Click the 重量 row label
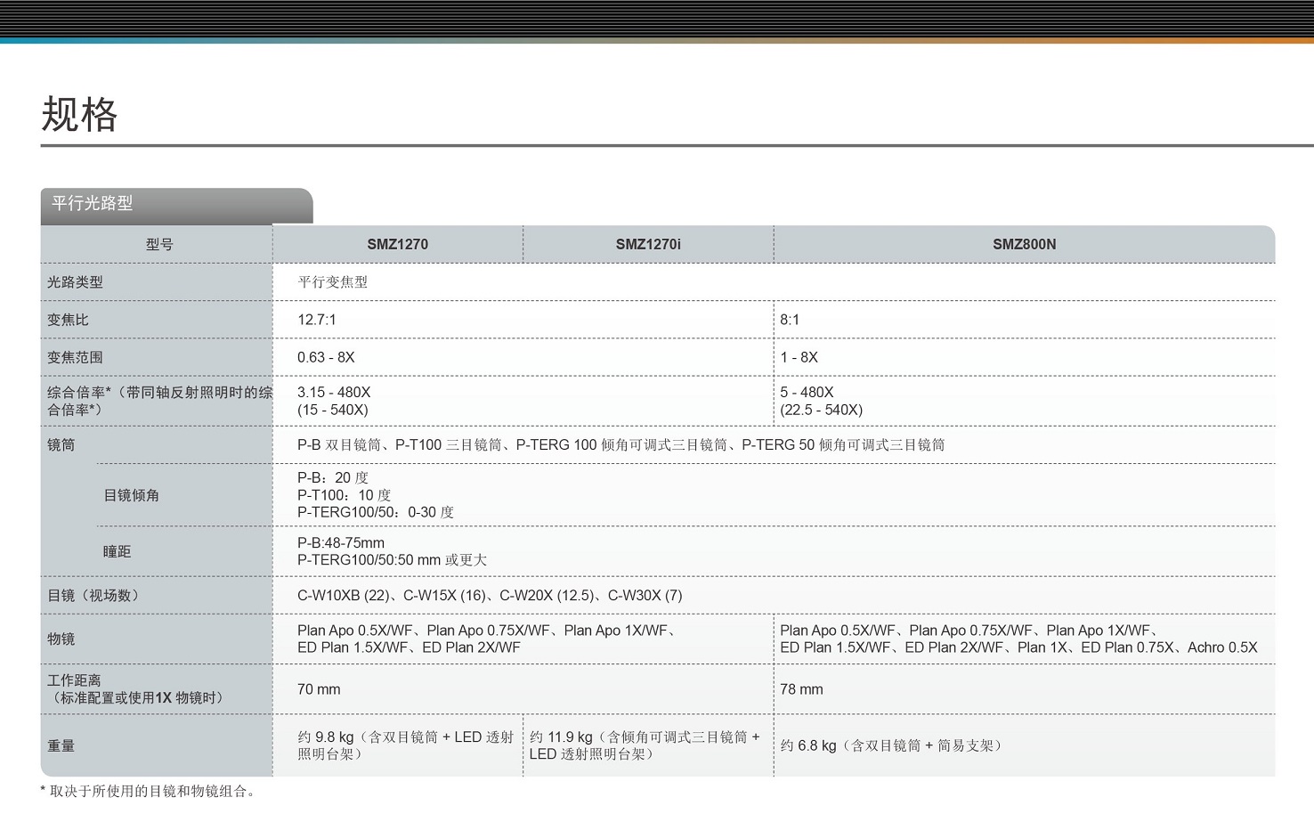1314x838 pixels. pos(61,745)
